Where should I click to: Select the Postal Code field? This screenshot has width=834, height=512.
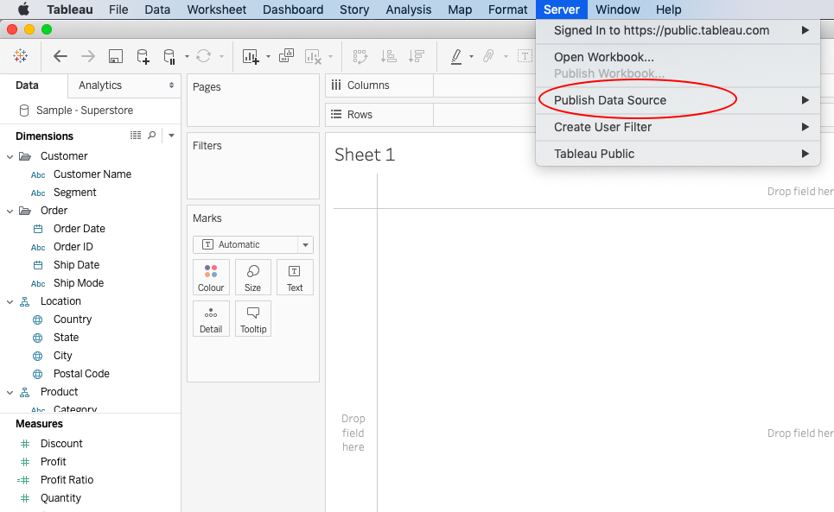point(81,374)
